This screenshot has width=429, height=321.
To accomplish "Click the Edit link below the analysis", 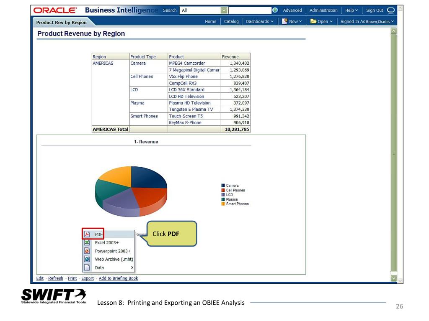I will click(40, 278).
